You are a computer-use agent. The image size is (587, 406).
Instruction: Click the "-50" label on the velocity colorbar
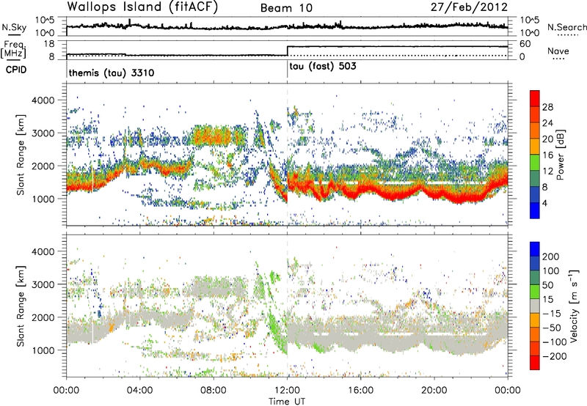[552, 328]
